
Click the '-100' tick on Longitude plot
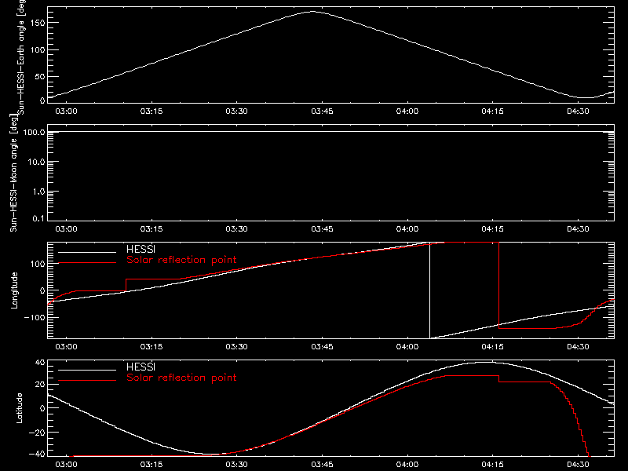click(35, 317)
